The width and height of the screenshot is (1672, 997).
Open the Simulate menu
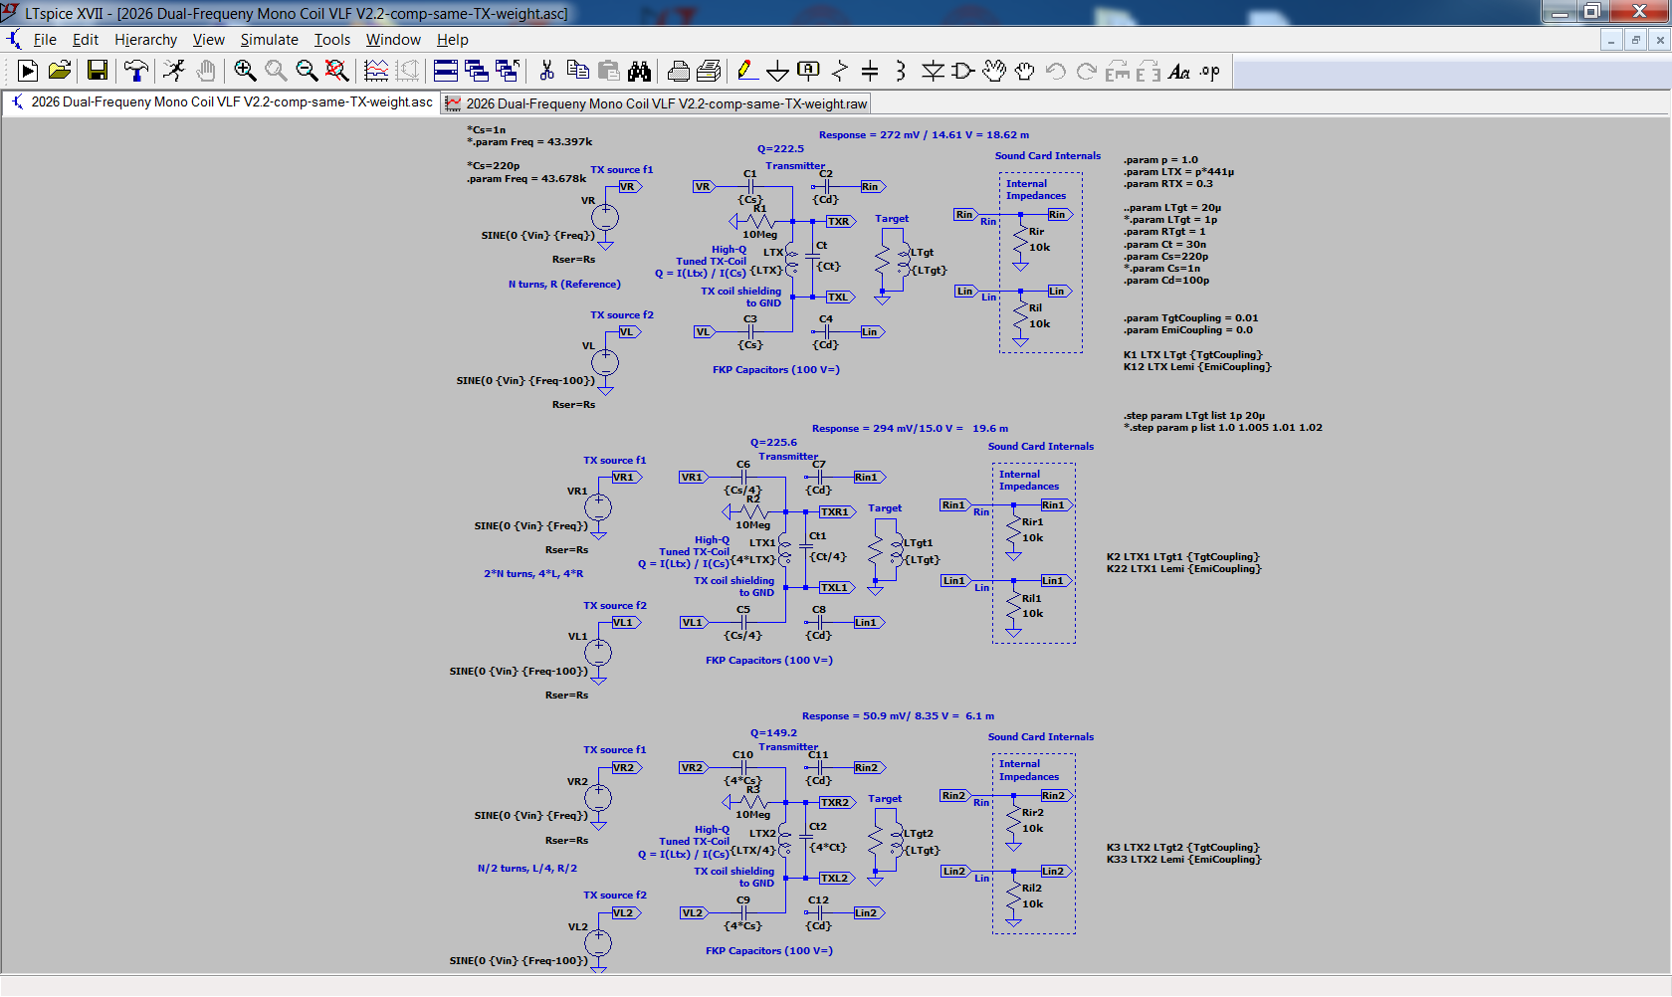coord(269,40)
